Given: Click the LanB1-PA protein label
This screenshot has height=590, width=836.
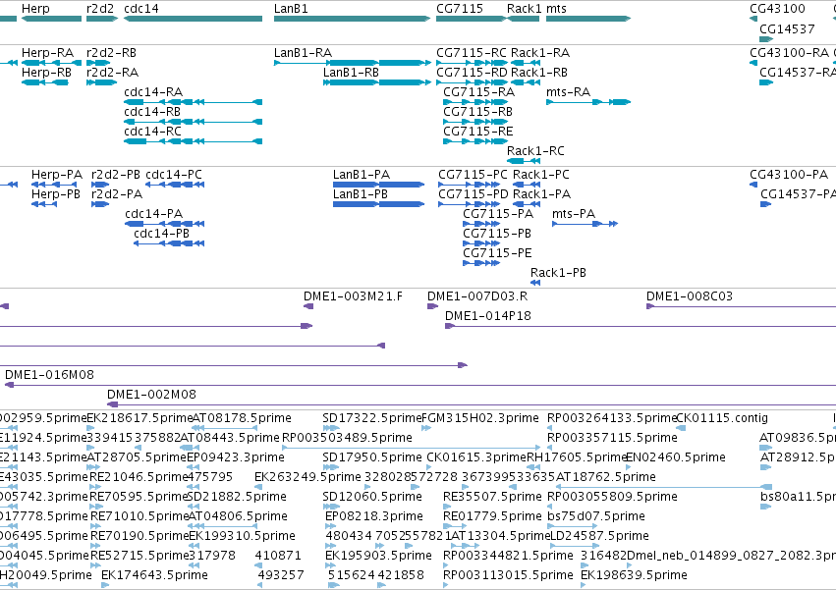Looking at the screenshot, I should click(x=362, y=175).
